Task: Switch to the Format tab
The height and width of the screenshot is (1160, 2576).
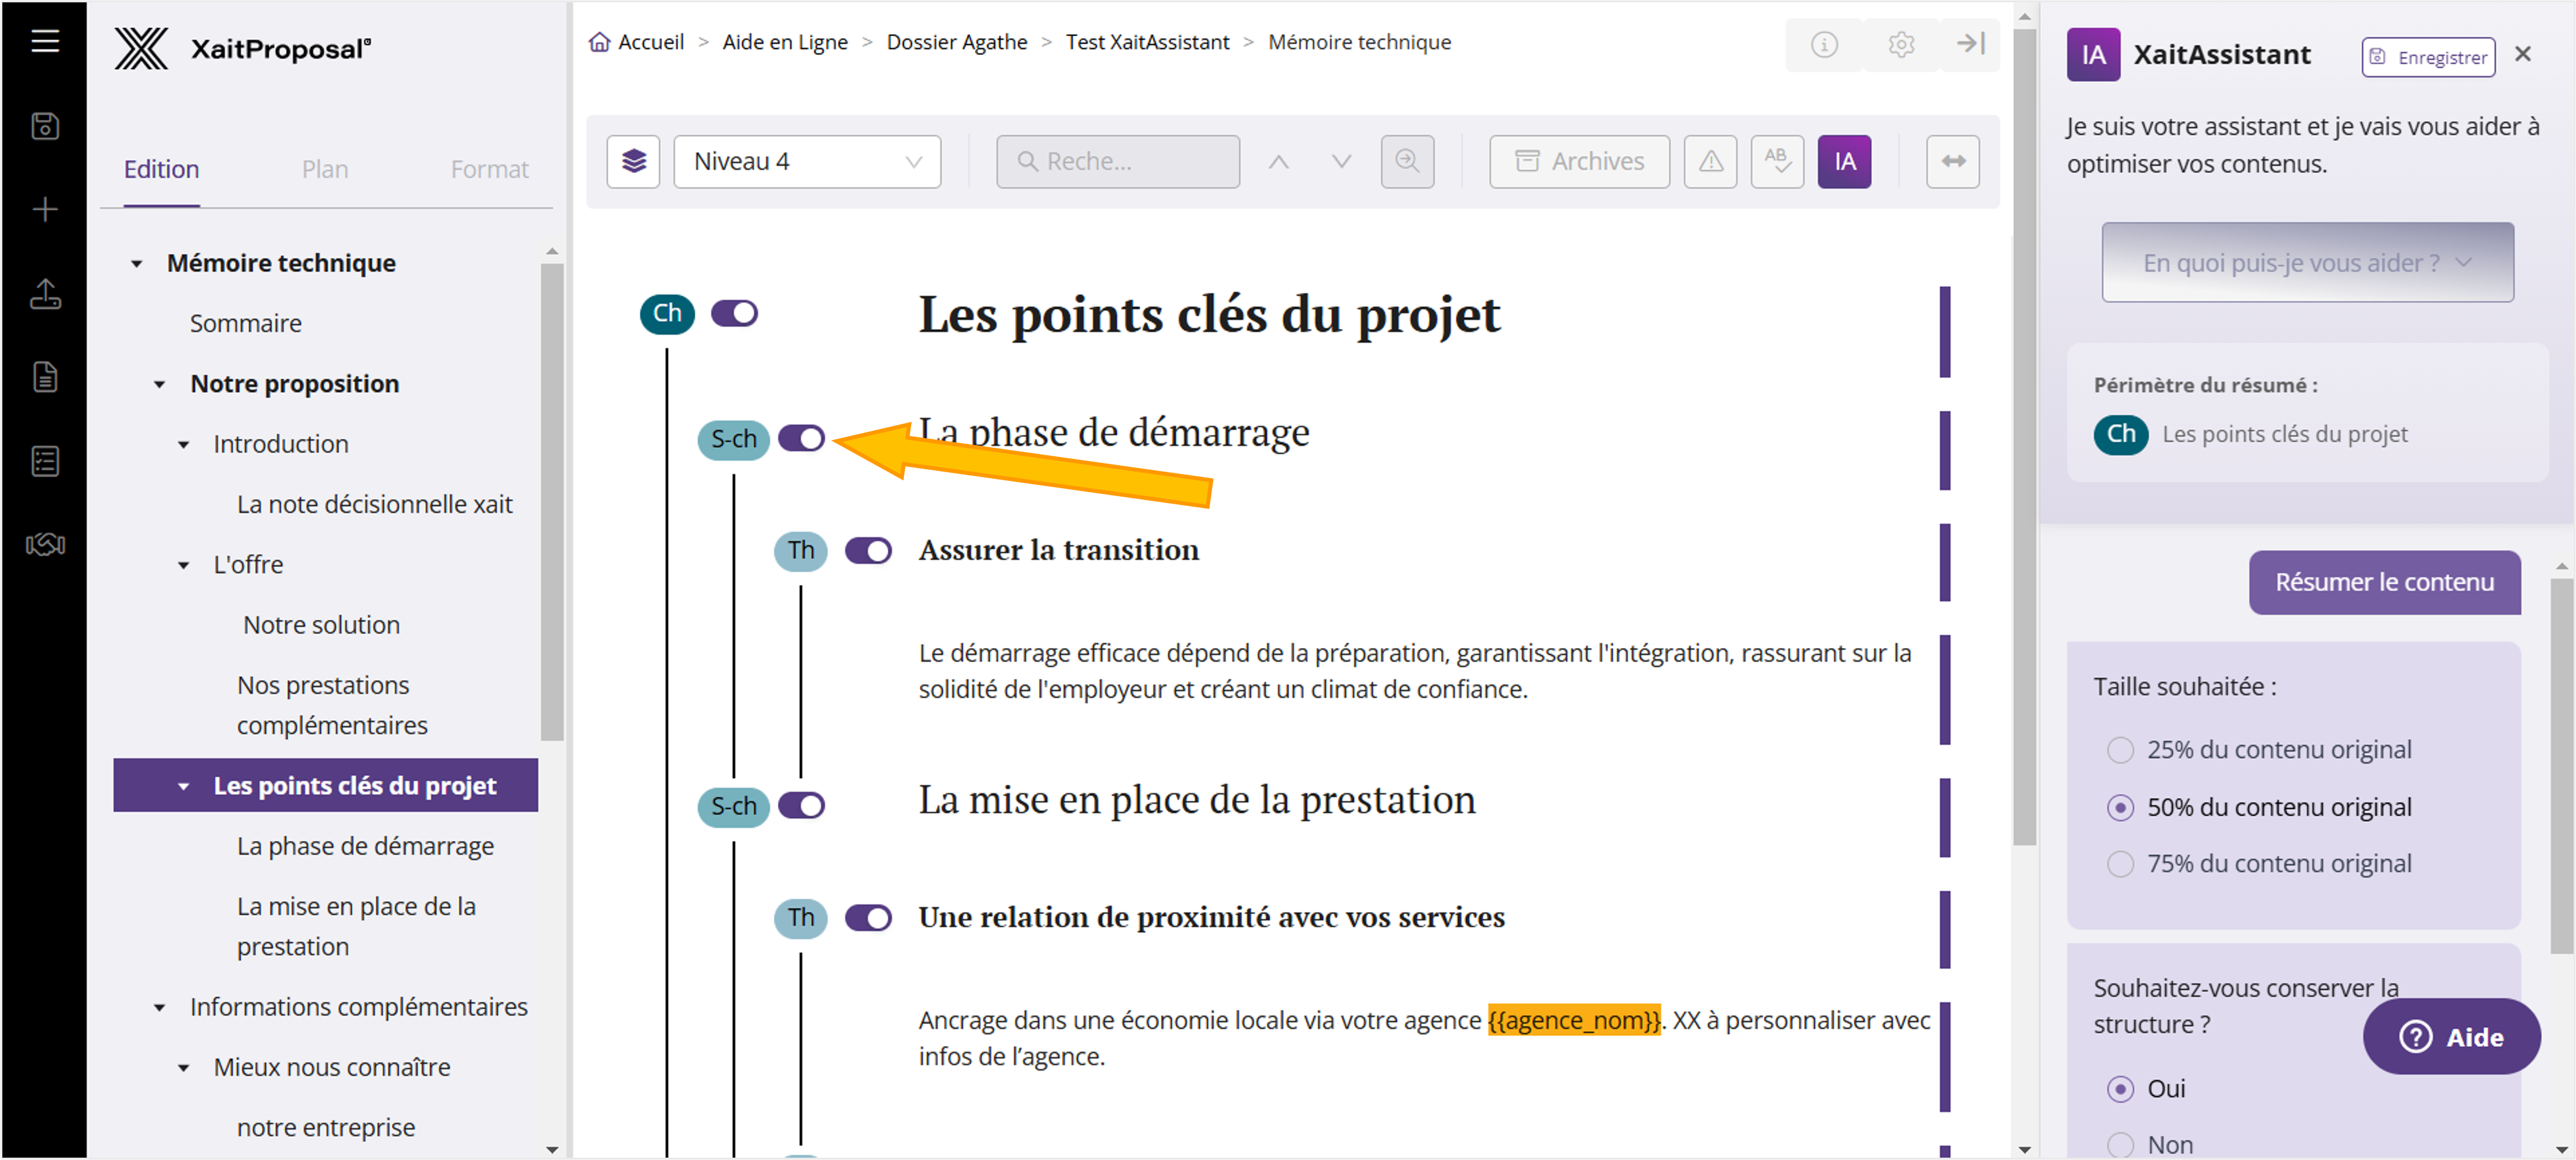Action: point(489,169)
